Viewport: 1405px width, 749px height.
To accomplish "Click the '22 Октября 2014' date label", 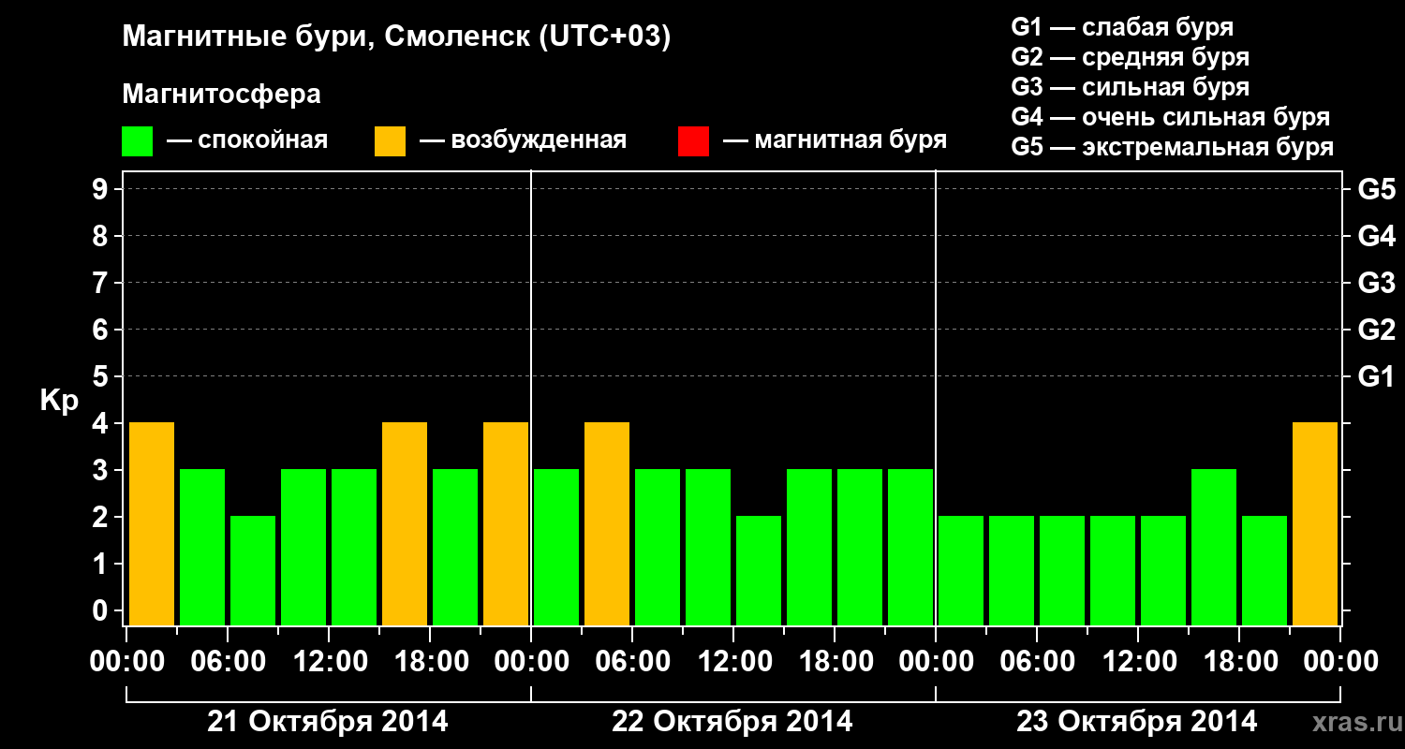I will (x=732, y=722).
